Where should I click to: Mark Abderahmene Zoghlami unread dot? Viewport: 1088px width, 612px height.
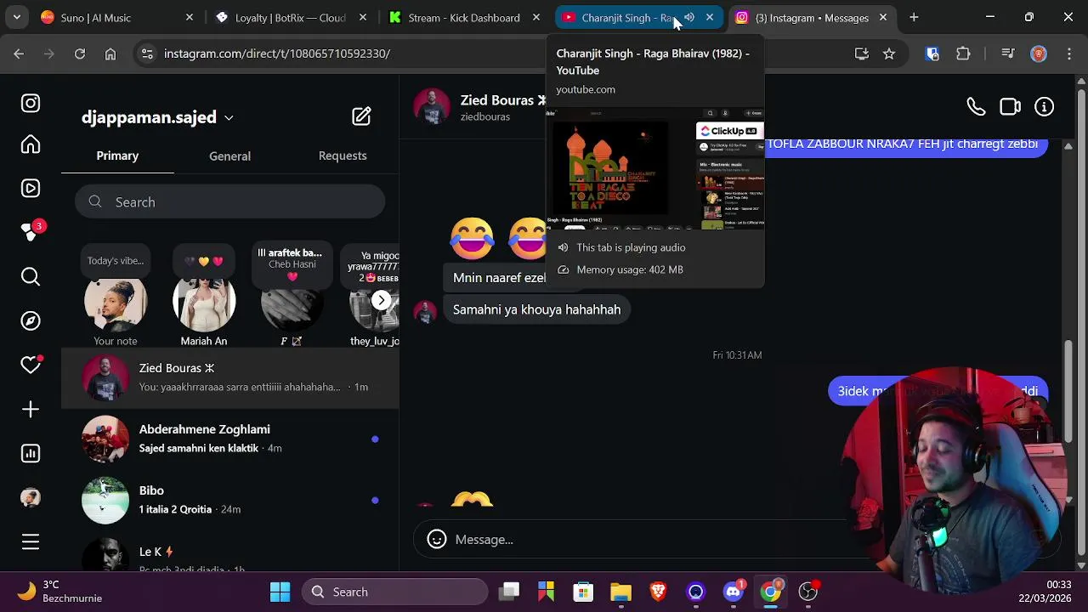(375, 439)
